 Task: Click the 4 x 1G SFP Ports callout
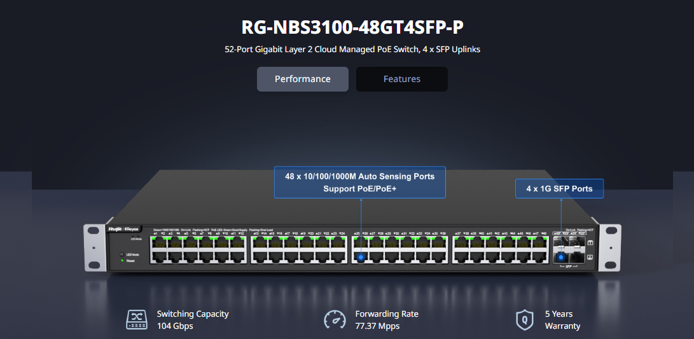pyautogui.click(x=559, y=188)
